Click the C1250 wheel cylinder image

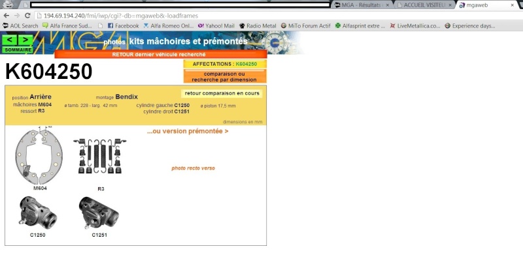38,213
